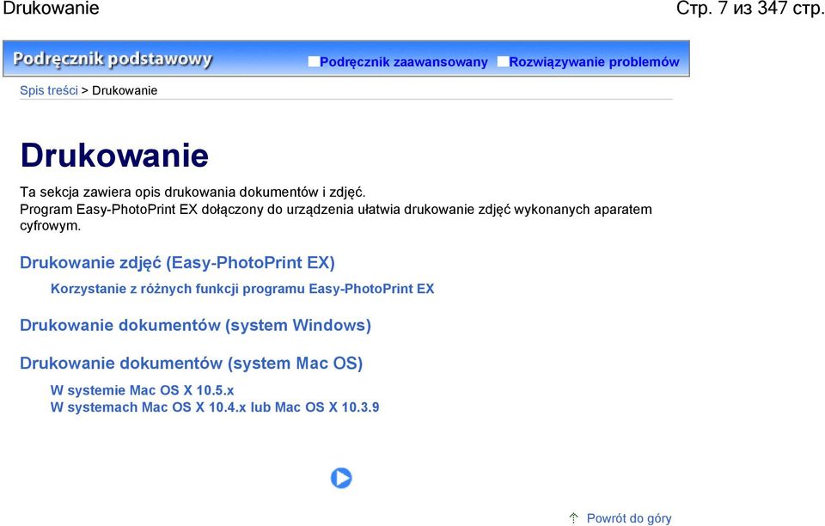825x526 pixels.
Task: Open Drukowanie zdjęć (Easy-PhotoPrint EX) link
Action: point(177,262)
